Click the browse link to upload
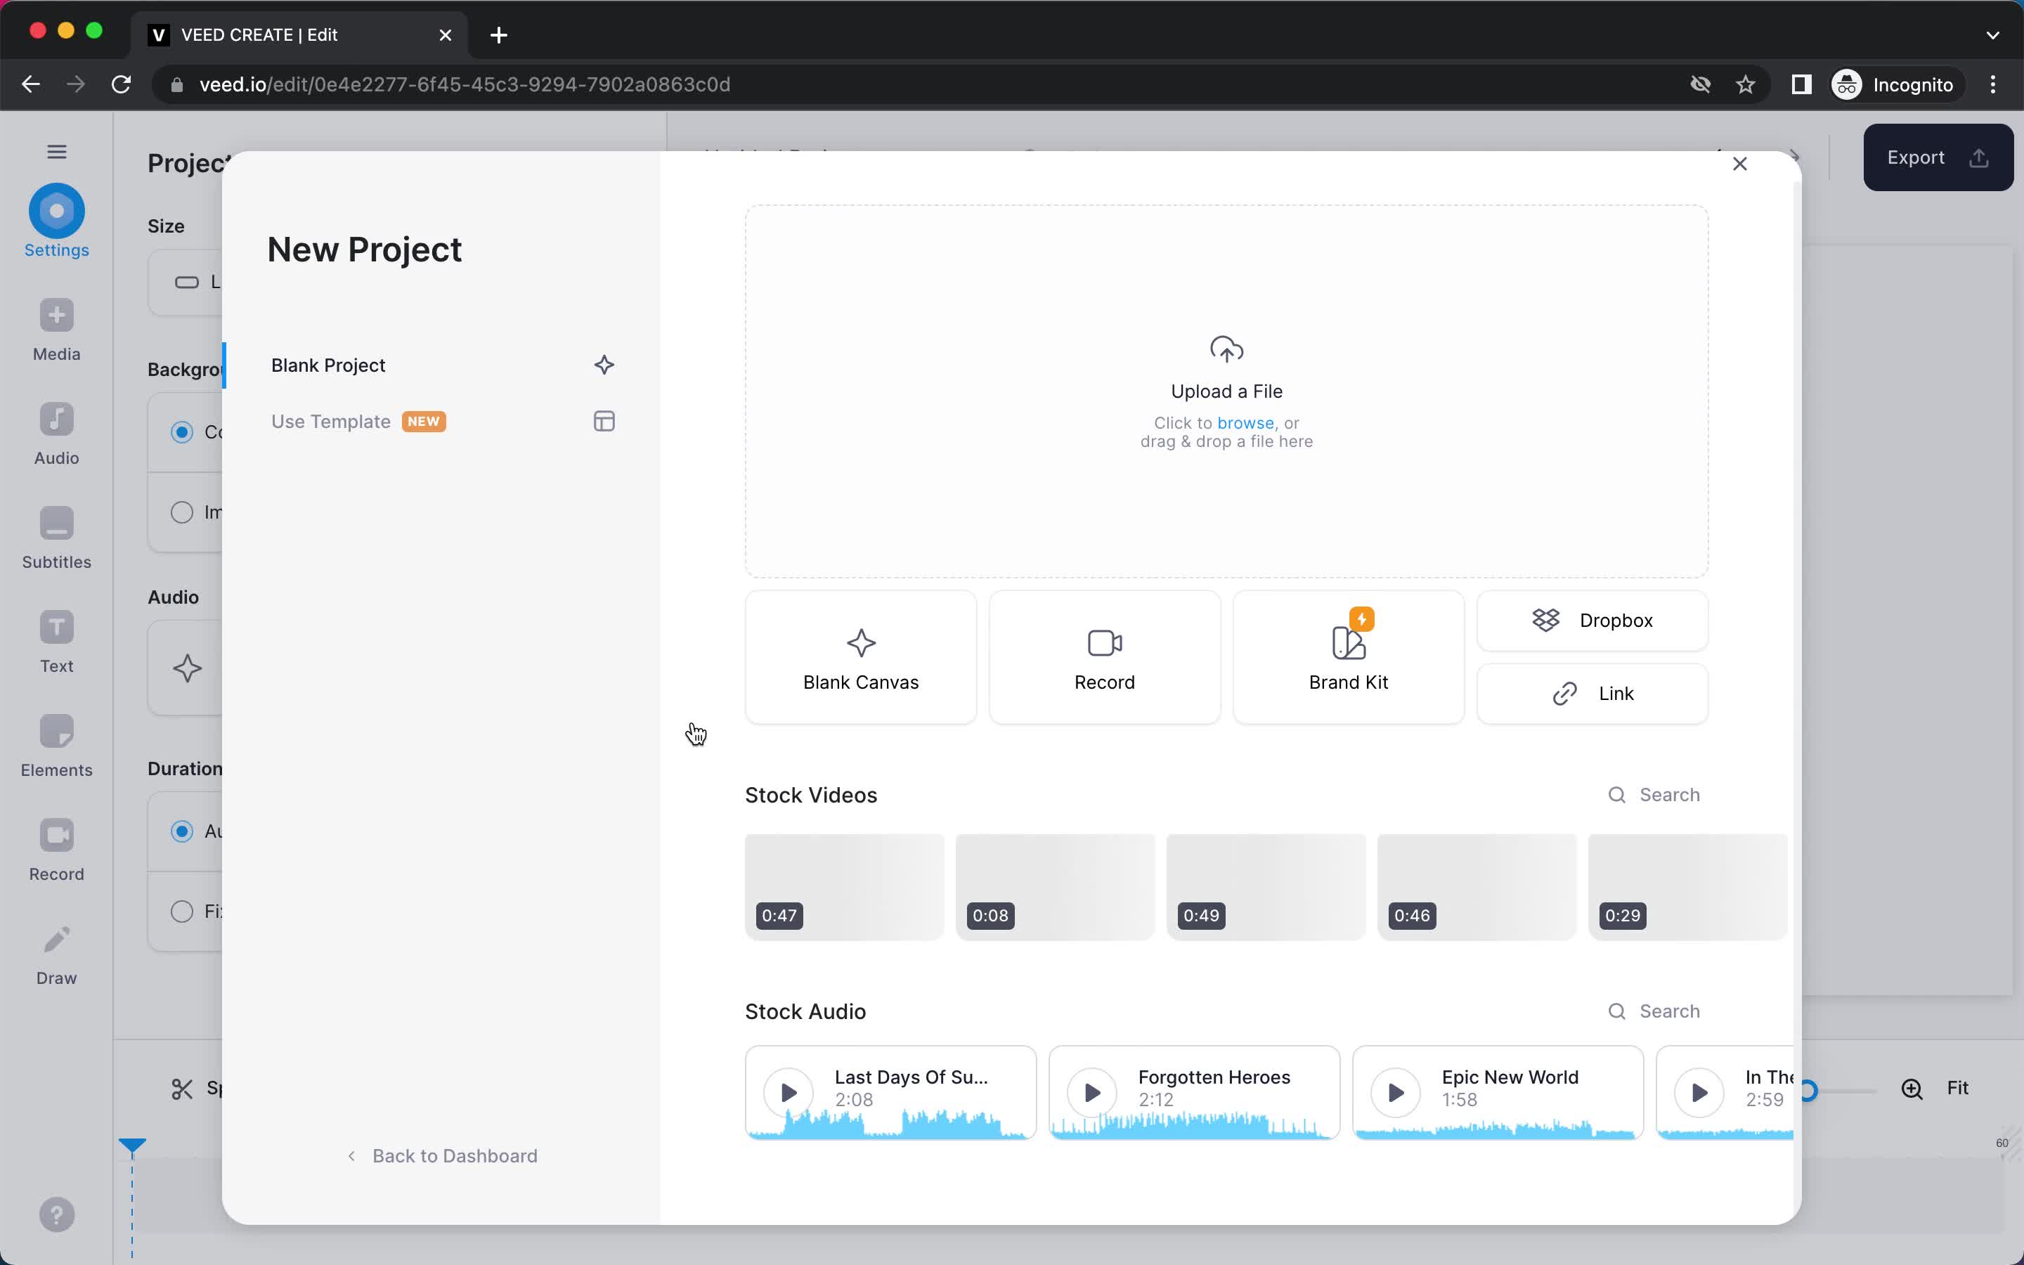This screenshot has width=2024, height=1265. click(1245, 423)
